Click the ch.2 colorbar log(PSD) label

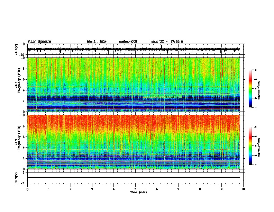[x=259, y=147]
